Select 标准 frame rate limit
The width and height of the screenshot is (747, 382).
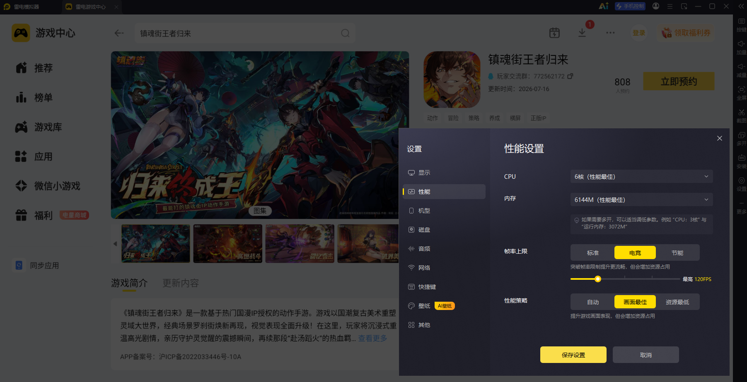[x=593, y=252]
